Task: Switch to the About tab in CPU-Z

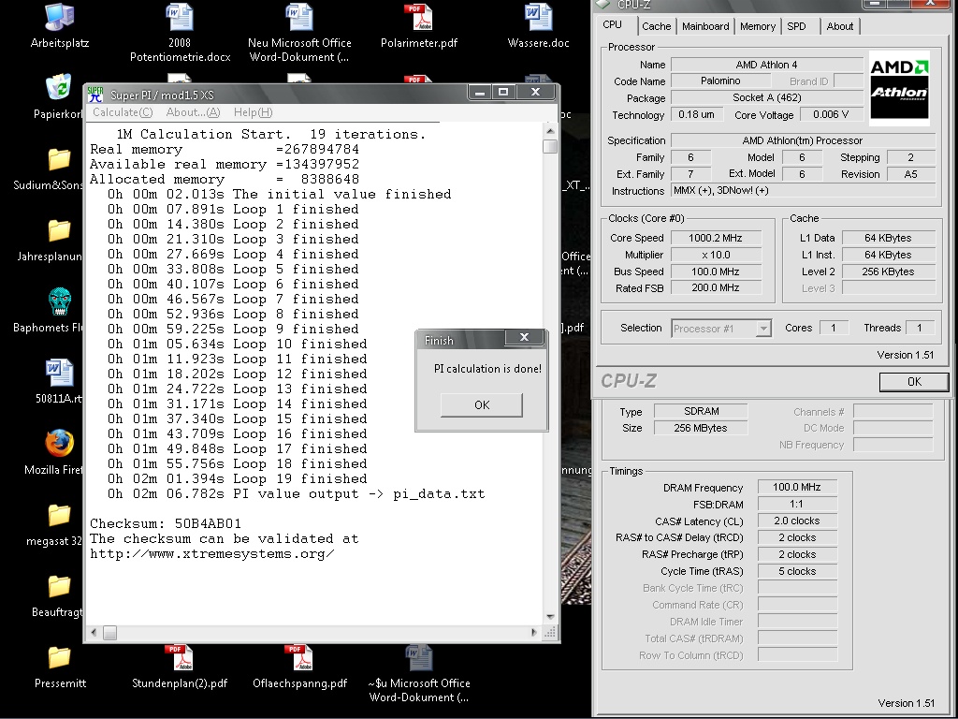Action: pos(839,26)
